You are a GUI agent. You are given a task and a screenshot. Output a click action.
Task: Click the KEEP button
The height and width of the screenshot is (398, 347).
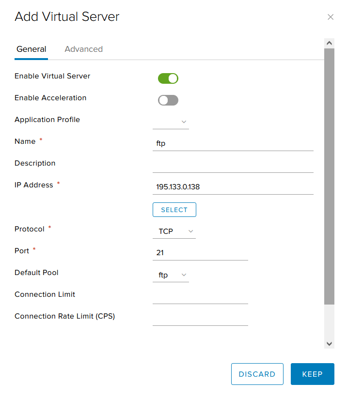click(313, 374)
